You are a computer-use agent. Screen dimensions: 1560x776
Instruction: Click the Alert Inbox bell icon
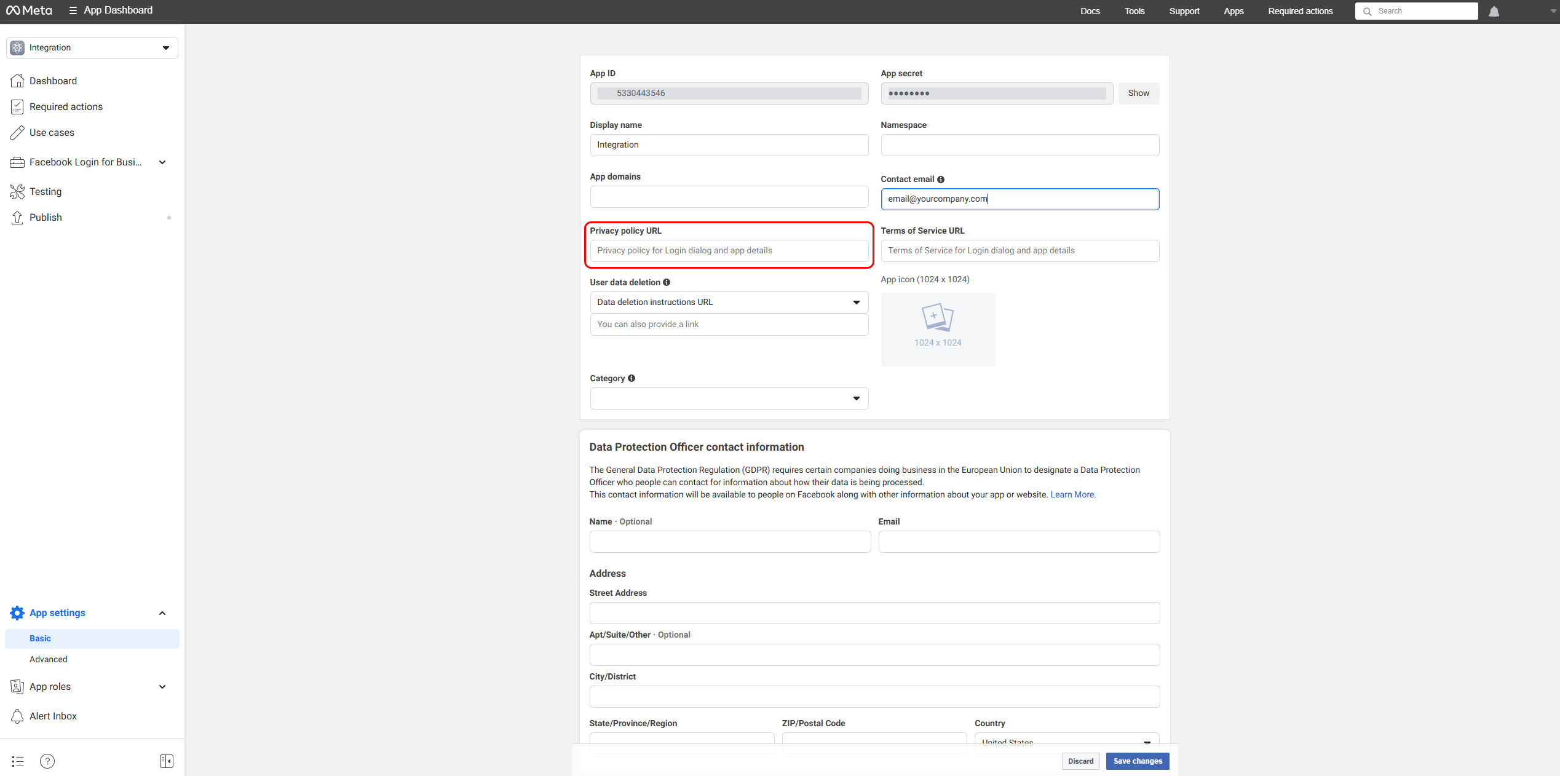coord(17,716)
